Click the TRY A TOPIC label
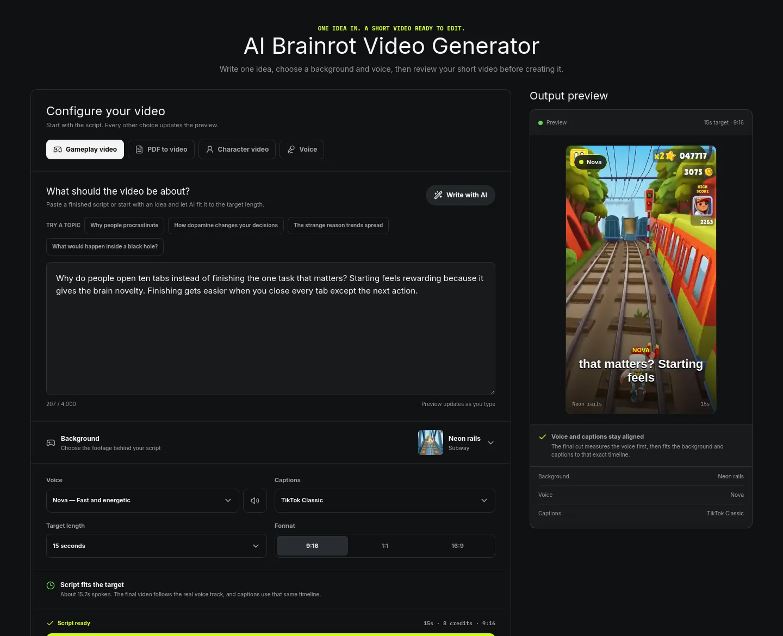Image resolution: width=783 pixels, height=636 pixels. pos(63,226)
